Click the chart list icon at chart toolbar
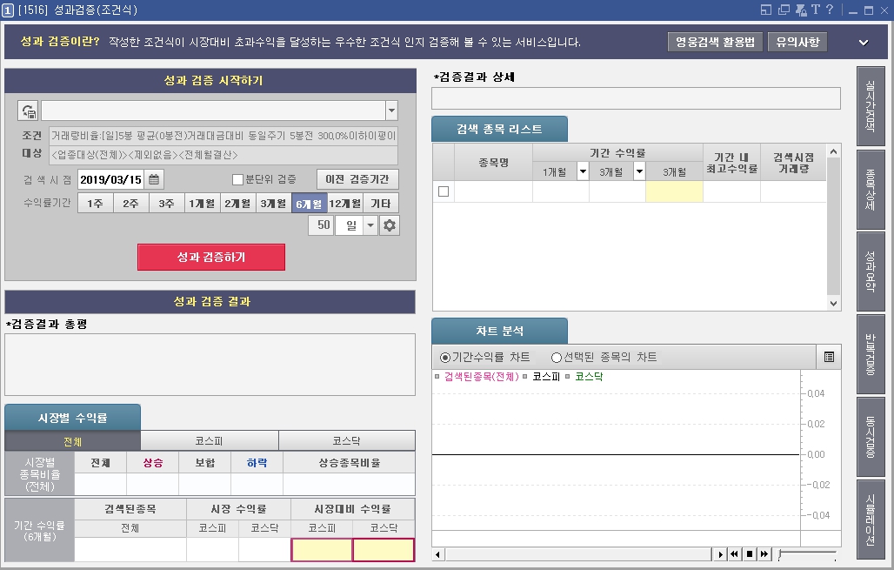Image resolution: width=894 pixels, height=570 pixels. [x=829, y=357]
